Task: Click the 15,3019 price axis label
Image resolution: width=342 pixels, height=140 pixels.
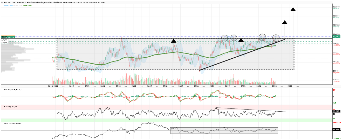Action: (x=336, y=7)
